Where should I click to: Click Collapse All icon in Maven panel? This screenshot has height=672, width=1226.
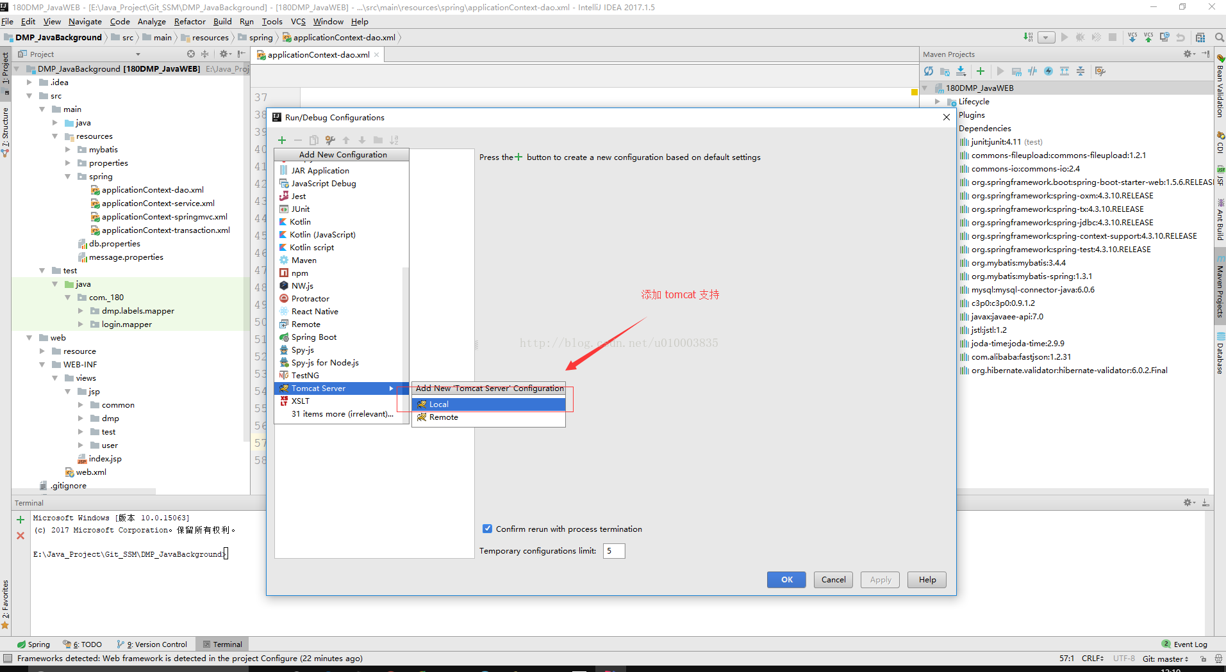pos(1081,71)
